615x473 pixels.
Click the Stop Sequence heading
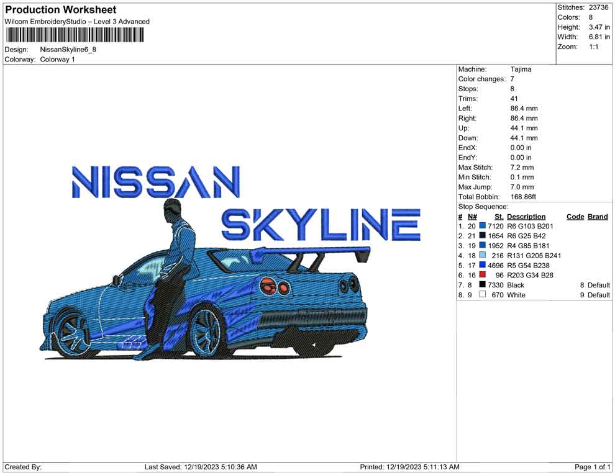click(482, 206)
